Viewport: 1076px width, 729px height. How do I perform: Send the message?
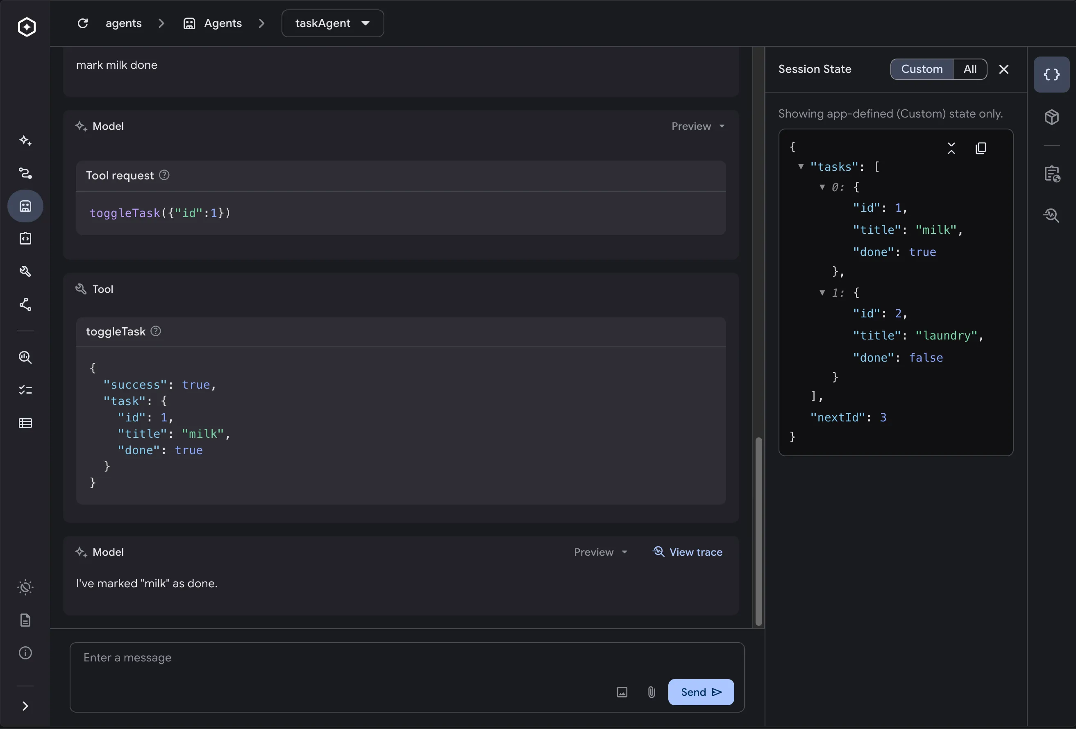tap(701, 692)
